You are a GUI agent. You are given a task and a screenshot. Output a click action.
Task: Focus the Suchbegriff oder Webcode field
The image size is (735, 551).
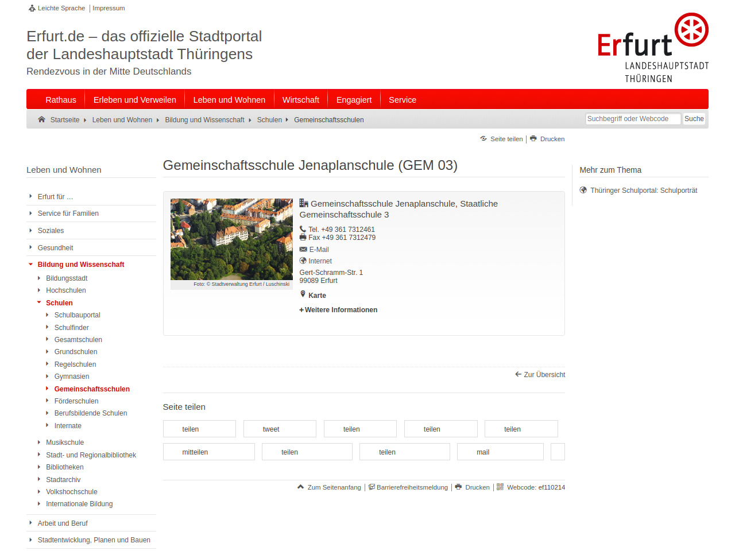pos(632,119)
